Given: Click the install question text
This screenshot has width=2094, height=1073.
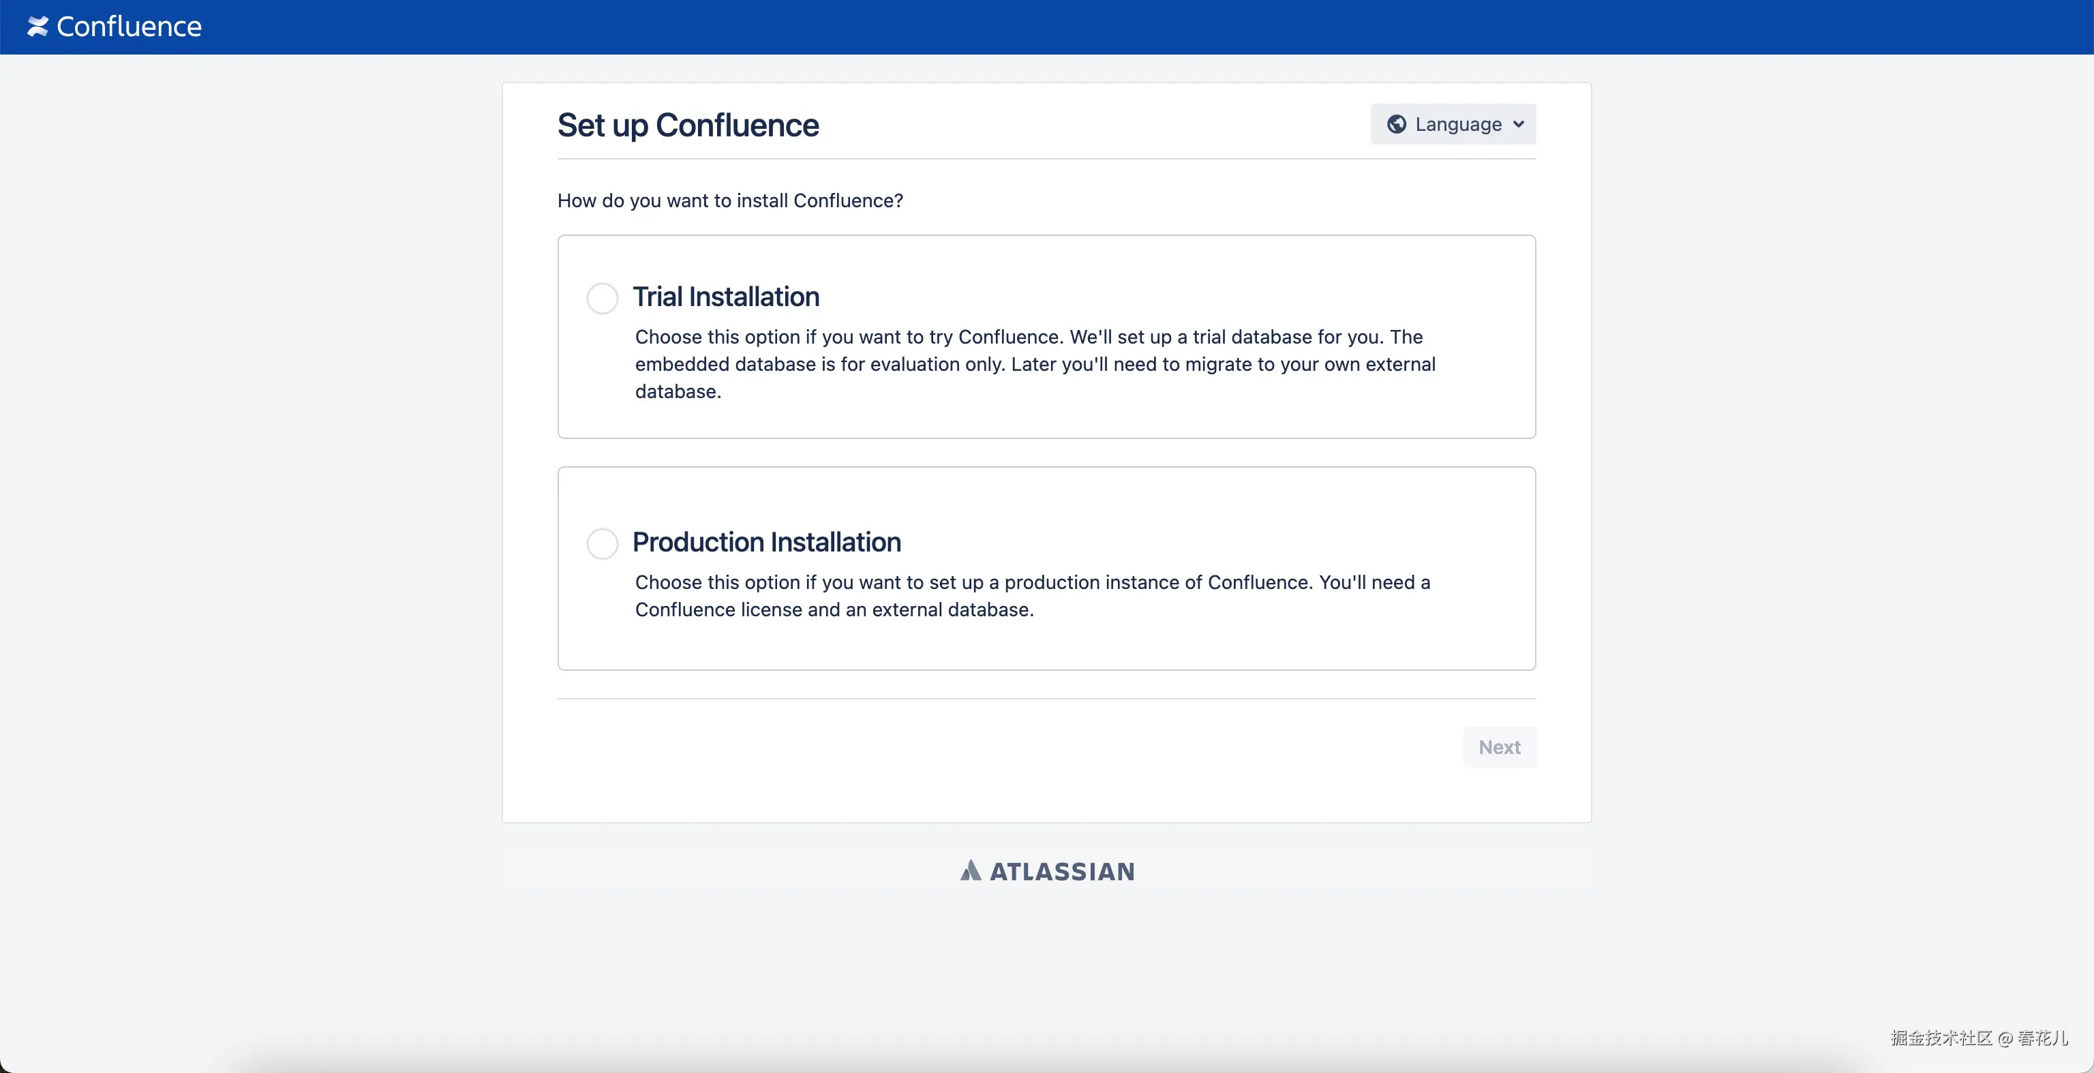Looking at the screenshot, I should [730, 201].
